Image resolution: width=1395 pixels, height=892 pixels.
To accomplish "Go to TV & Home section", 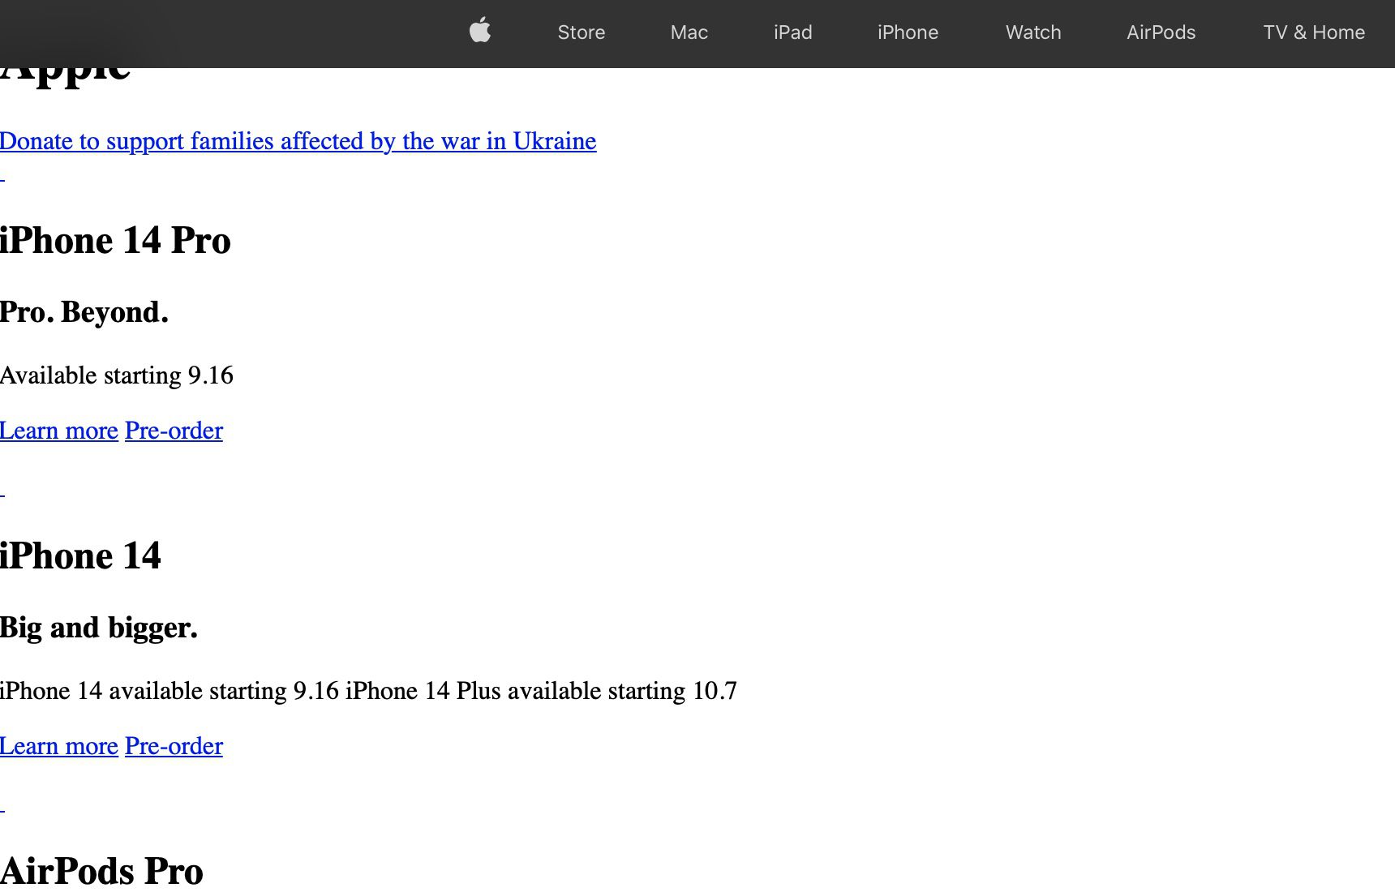I will pyautogui.click(x=1312, y=32).
